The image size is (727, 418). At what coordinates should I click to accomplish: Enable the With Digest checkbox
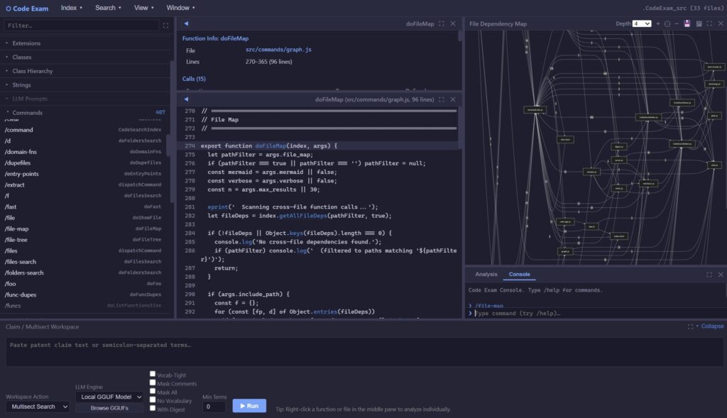[153, 408]
